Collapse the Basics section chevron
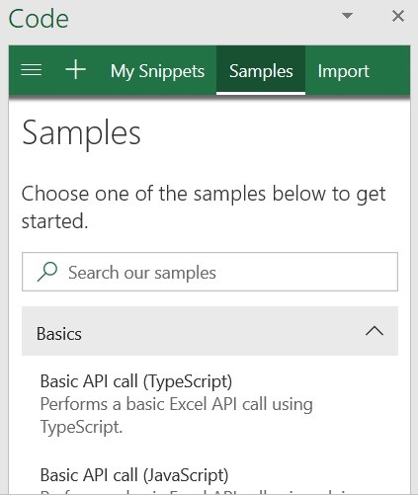Screen dimensions: 418x495 [375, 331]
